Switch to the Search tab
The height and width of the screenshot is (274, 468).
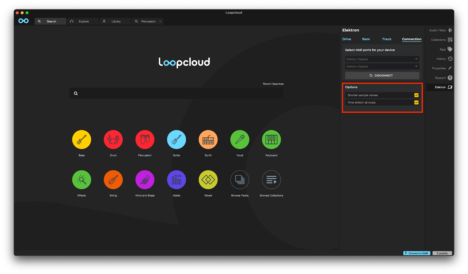tap(50, 21)
